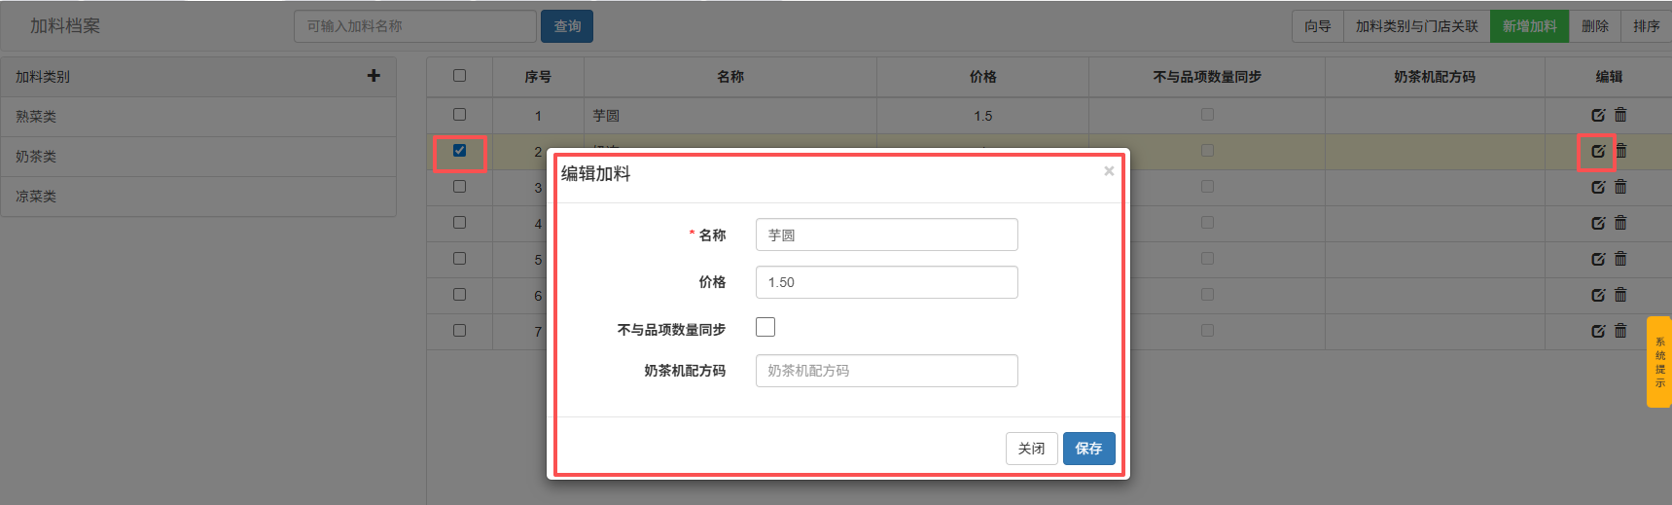Select the 奶茶类 category
This screenshot has width=1672, height=505.
pyautogui.click(x=36, y=157)
